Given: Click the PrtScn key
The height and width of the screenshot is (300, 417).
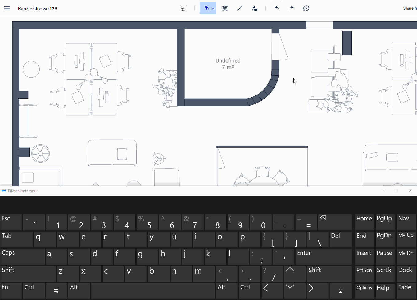Looking at the screenshot, I should point(365,274).
